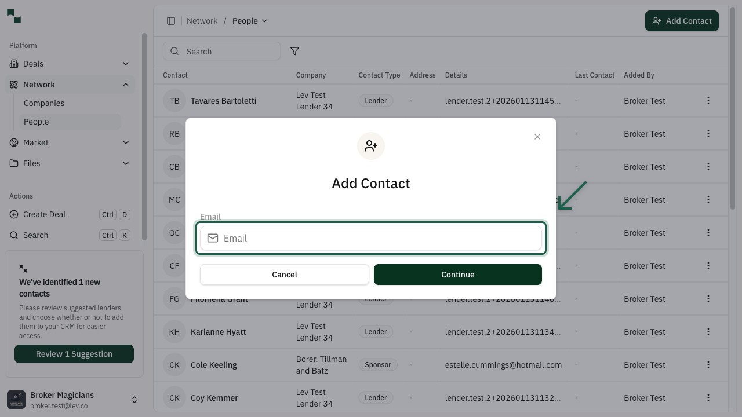This screenshot has height=417, width=742.
Task: Click the Continue button
Action: tap(457, 275)
